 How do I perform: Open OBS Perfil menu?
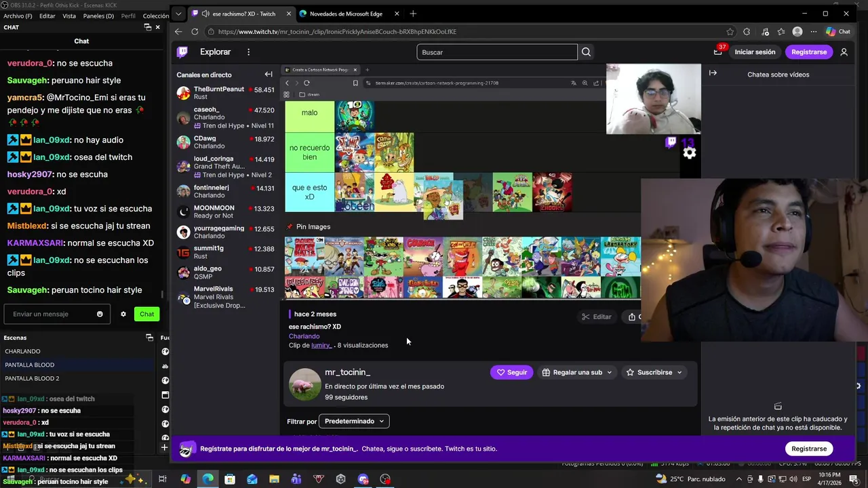[x=128, y=16]
